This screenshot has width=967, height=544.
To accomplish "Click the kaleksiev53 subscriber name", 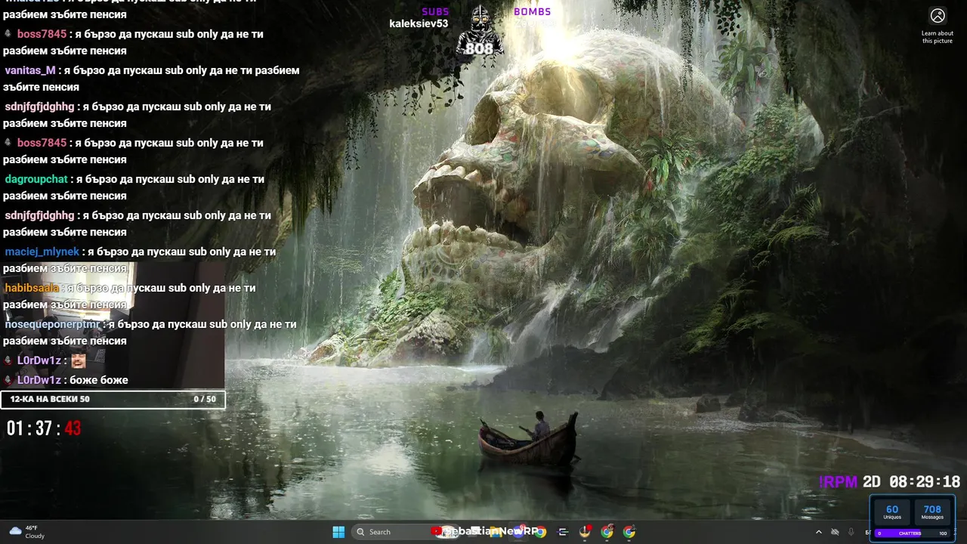I will tap(419, 23).
